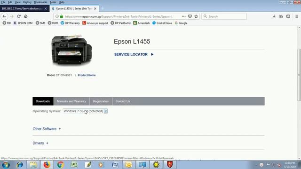The width and height of the screenshot is (301, 169).
Task: Open Windows Start menu orb
Action: [6, 165]
